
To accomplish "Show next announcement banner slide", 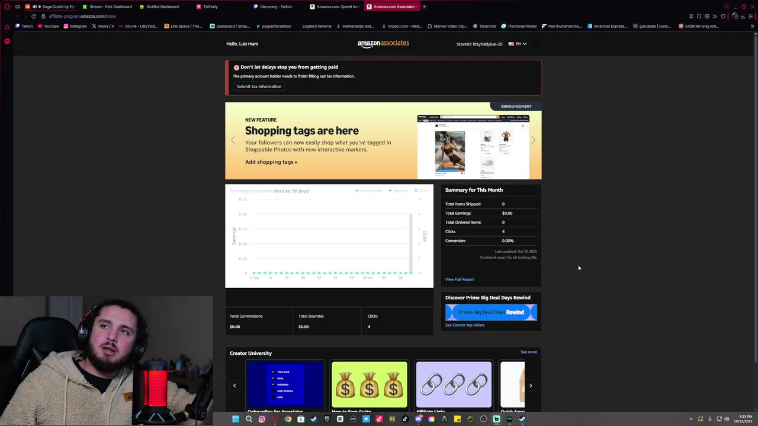I will (x=533, y=140).
